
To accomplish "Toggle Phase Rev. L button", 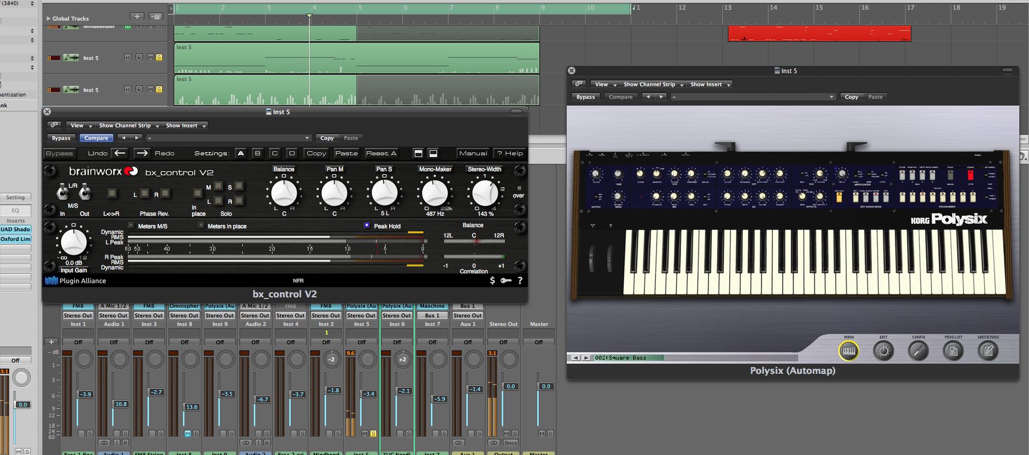I will pos(145,194).
